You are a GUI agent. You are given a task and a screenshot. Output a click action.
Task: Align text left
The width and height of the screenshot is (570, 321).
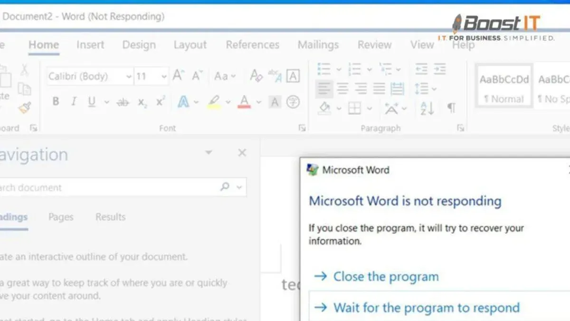(x=324, y=88)
